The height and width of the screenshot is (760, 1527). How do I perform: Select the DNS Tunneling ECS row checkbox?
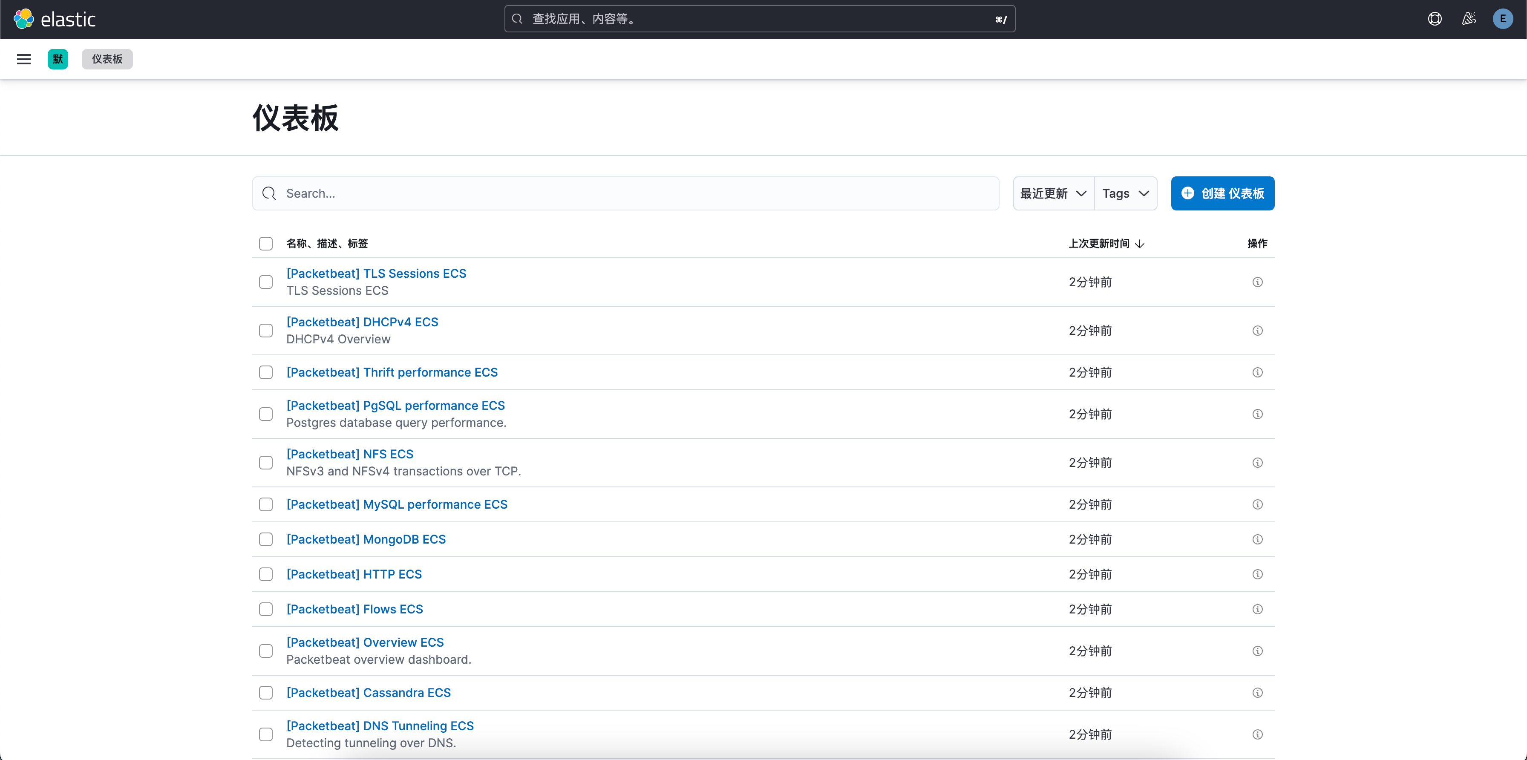pyautogui.click(x=265, y=734)
